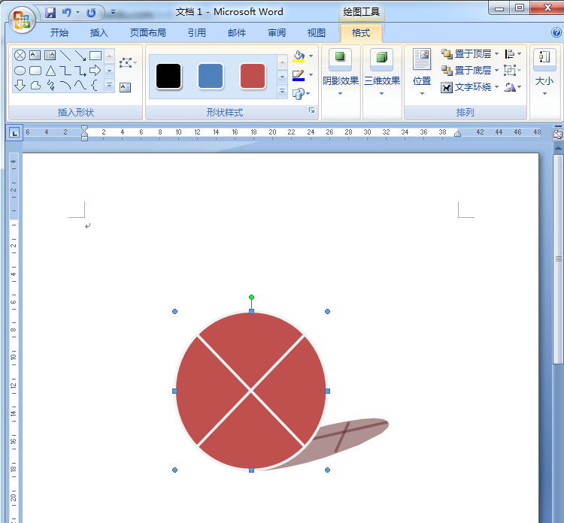Screen dimensions: 564x523
Task: Expand the shape styles gallery's More arrow
Action: (282, 92)
